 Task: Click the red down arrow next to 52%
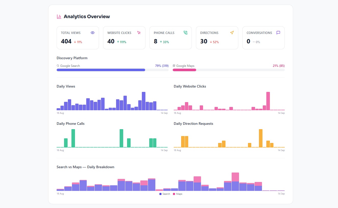coord(211,42)
